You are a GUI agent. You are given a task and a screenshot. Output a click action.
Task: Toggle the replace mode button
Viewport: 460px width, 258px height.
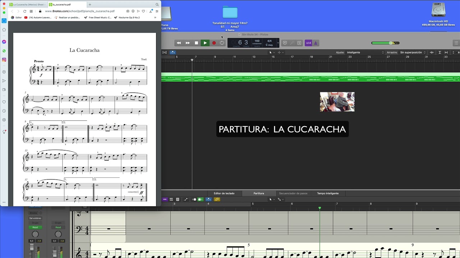pos(285,43)
